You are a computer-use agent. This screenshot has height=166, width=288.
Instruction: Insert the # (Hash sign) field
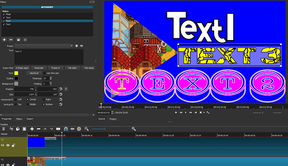click(22, 68)
